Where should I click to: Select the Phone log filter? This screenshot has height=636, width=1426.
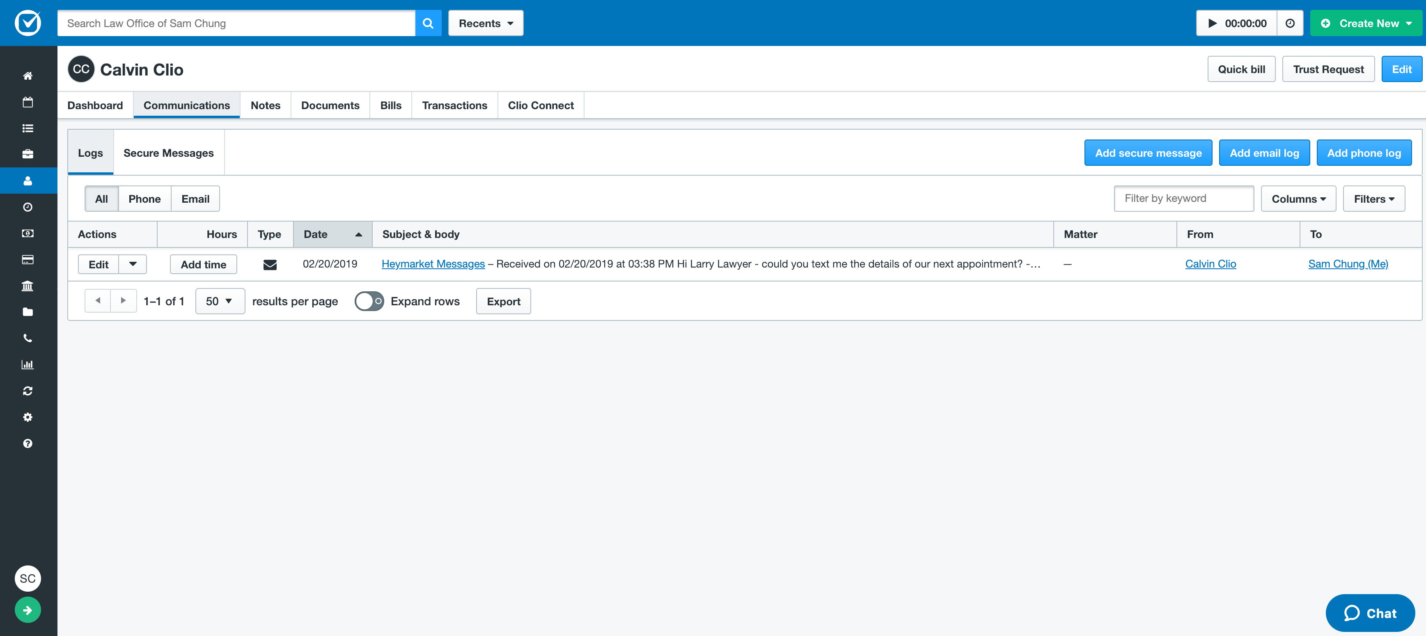point(144,199)
